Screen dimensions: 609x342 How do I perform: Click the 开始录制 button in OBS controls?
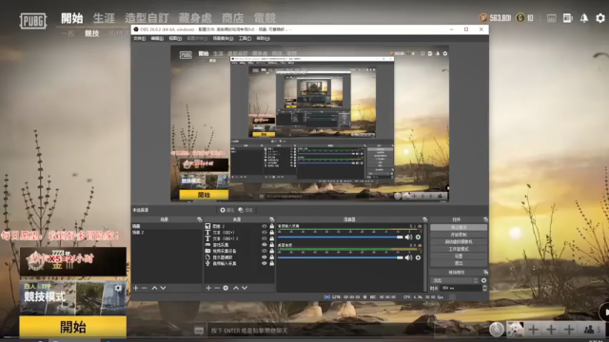[459, 235]
